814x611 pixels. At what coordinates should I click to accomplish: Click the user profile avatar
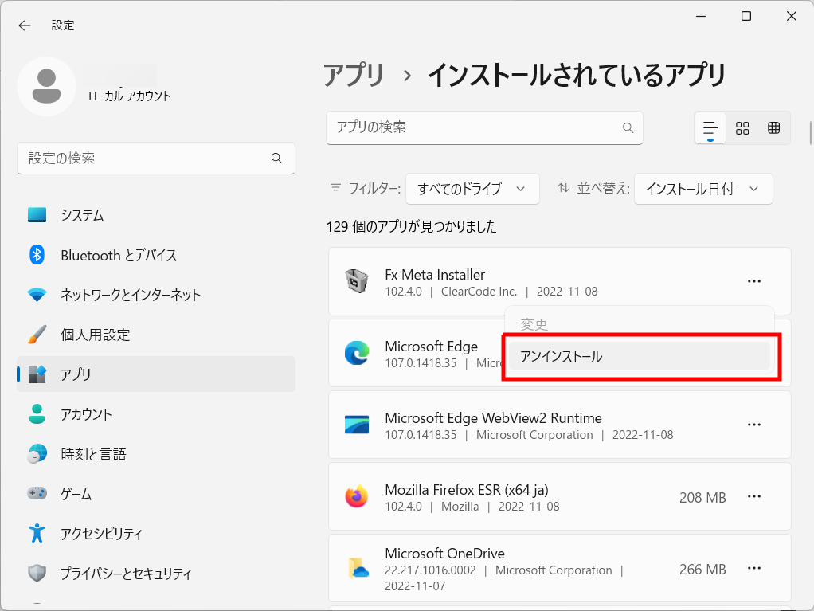click(47, 86)
